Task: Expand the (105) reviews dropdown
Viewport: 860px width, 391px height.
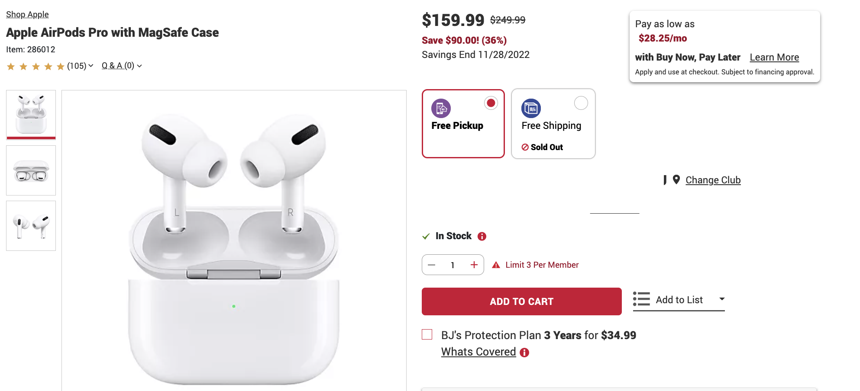Action: point(91,66)
